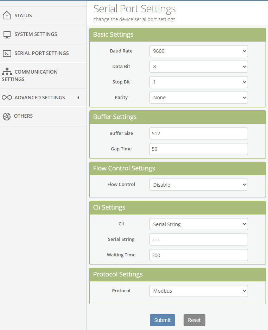The width and height of the screenshot is (268, 330).
Task: Submit the serial port settings
Action: coord(162,320)
